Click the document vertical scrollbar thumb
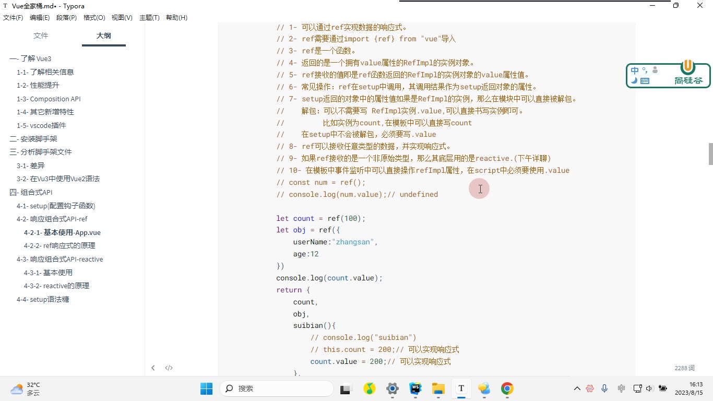 tap(710, 154)
